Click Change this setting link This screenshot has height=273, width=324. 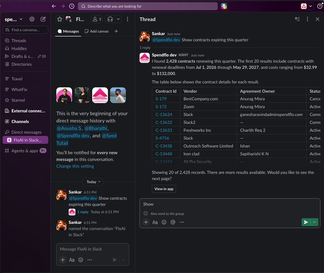pos(75,166)
